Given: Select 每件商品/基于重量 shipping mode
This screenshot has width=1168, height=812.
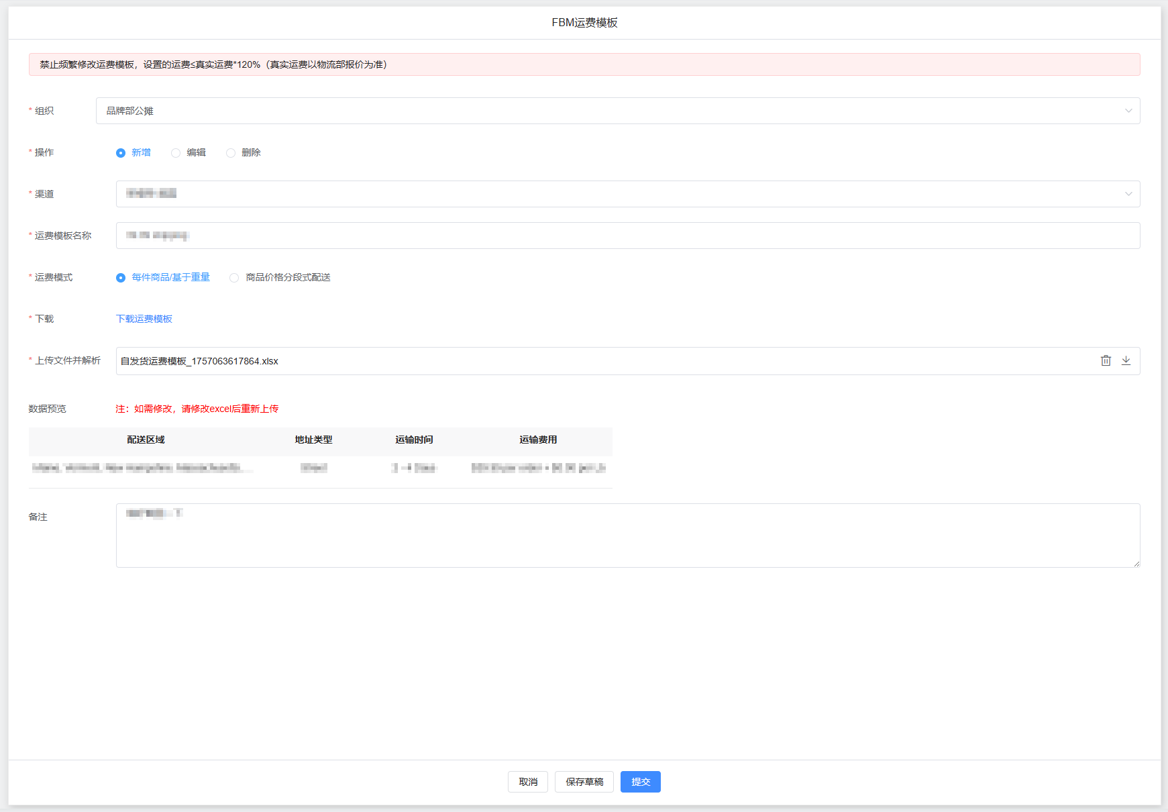Looking at the screenshot, I should click(121, 278).
